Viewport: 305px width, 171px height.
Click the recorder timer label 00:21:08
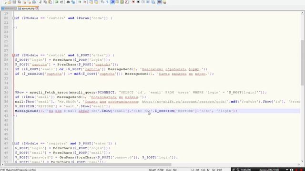(x=269, y=170)
